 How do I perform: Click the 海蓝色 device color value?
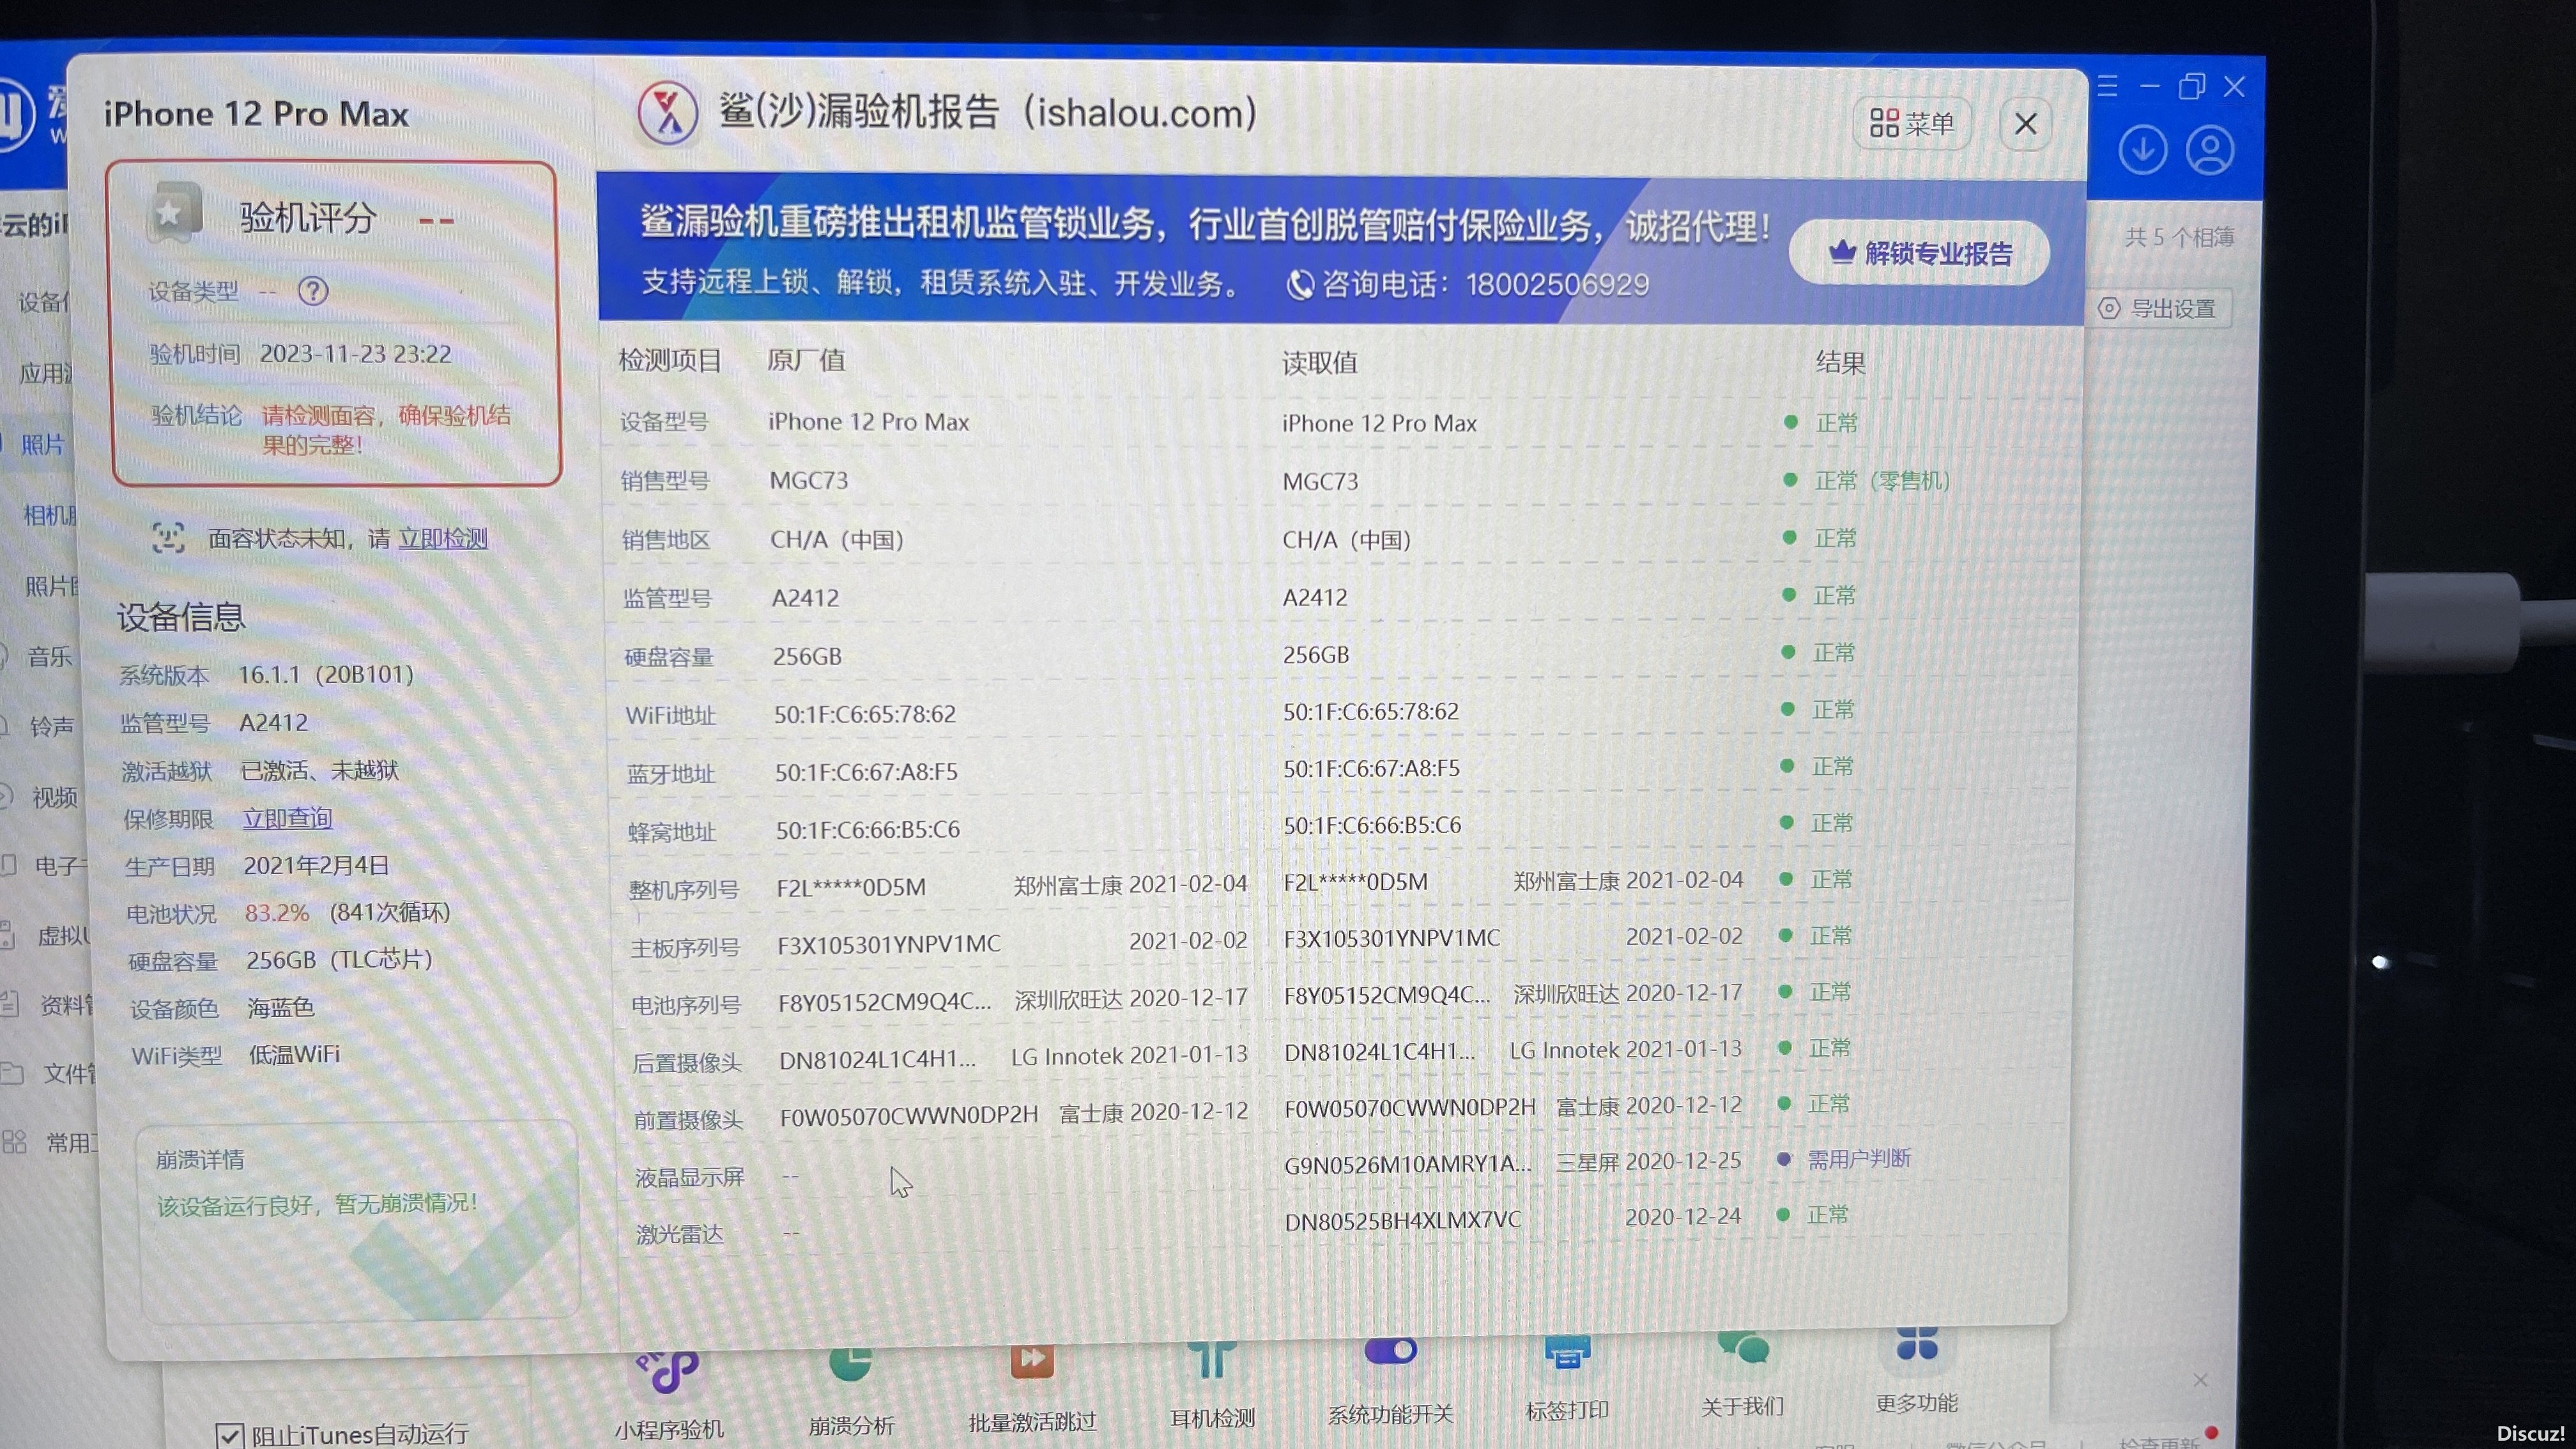coord(281,1007)
